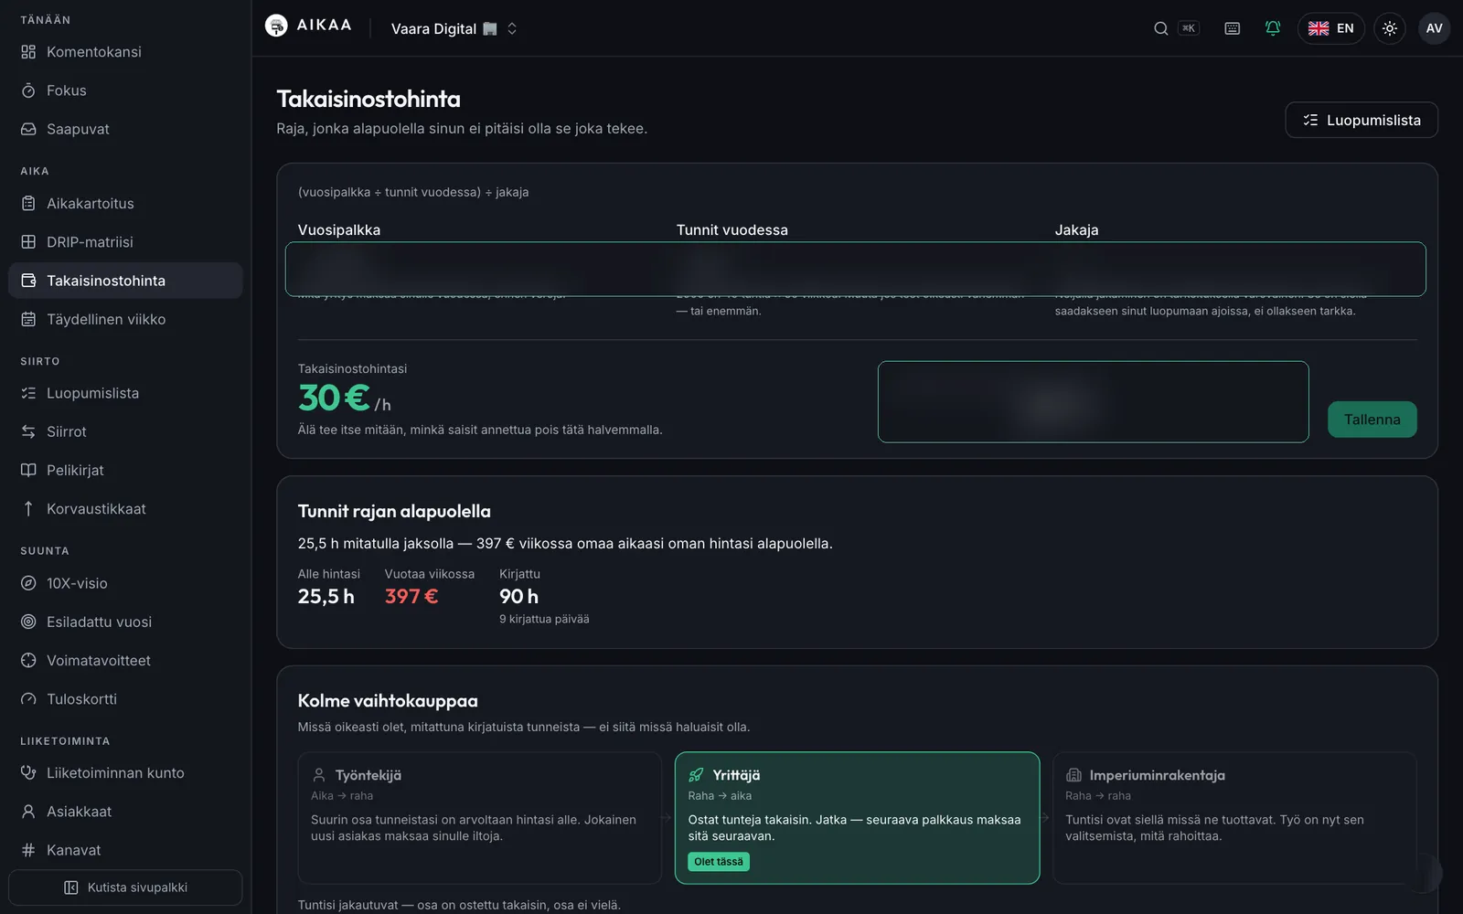
Task: Open Esiladattu vuosi target page
Action: point(125,622)
